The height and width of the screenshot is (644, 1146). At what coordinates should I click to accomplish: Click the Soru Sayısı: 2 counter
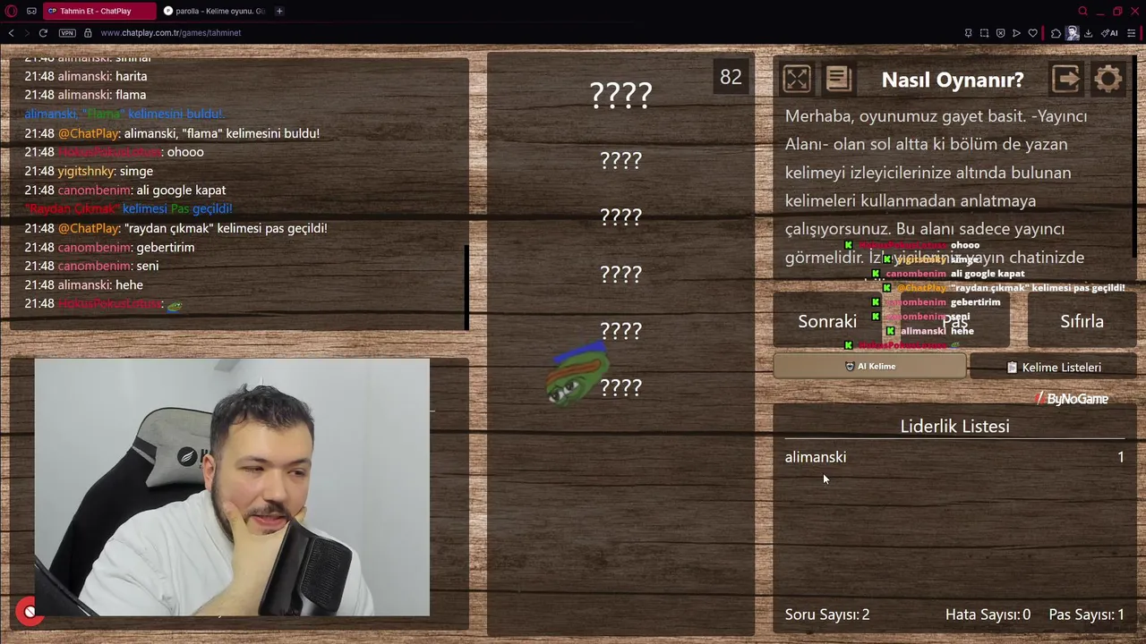click(x=827, y=614)
